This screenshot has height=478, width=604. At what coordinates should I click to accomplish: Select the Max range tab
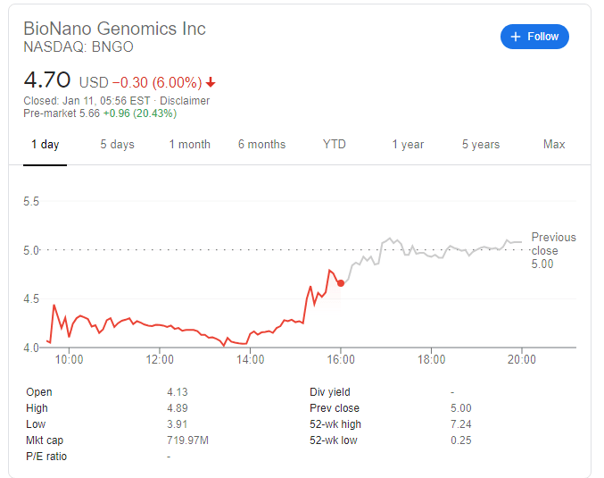tap(554, 145)
